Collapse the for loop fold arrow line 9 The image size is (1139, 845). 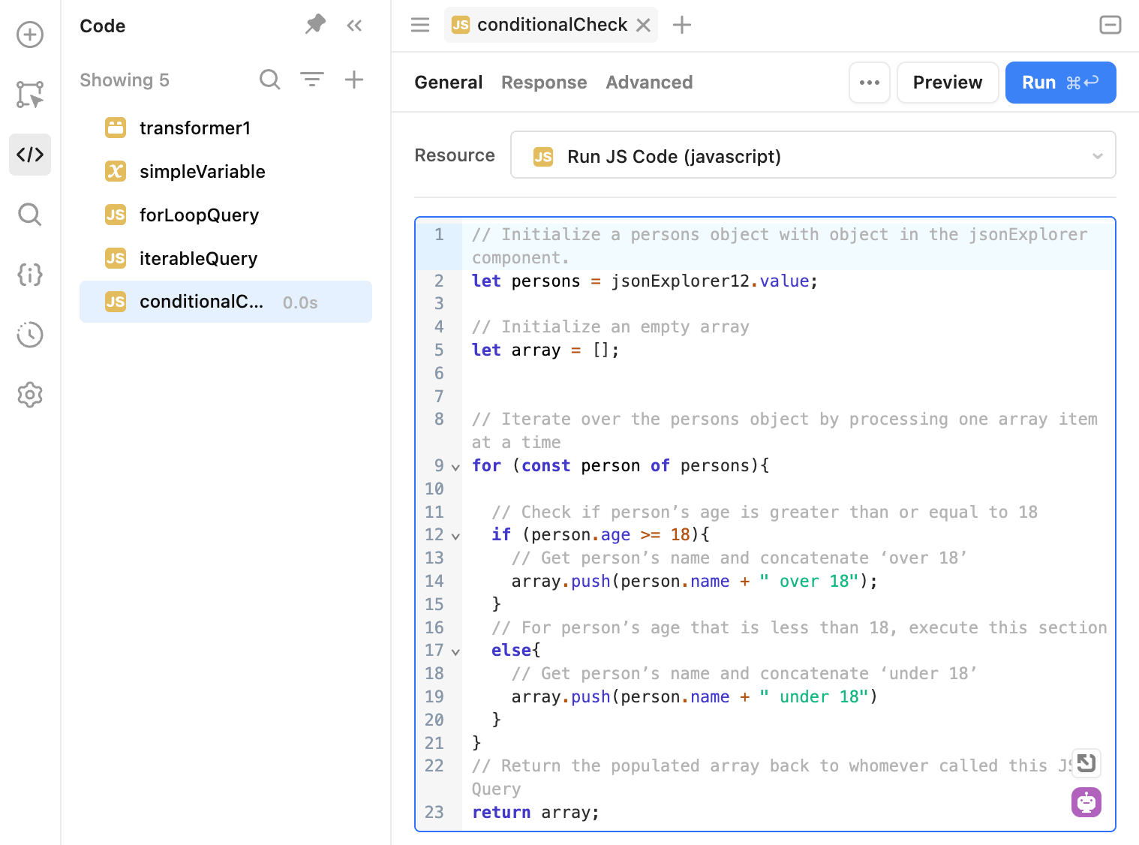(x=455, y=467)
